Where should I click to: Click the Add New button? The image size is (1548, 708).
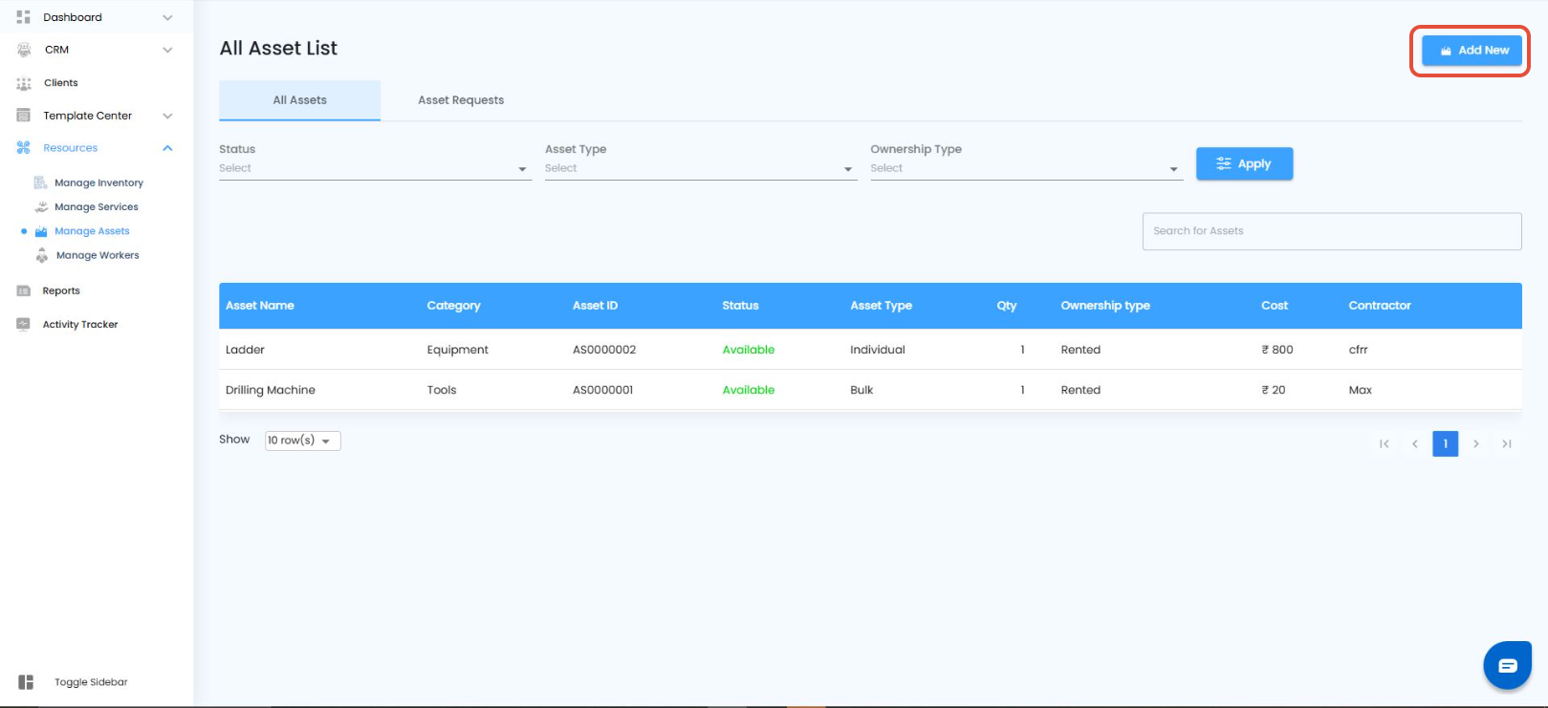(x=1472, y=51)
